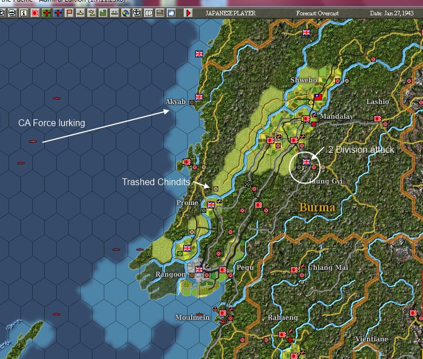Click the gray ship with arrows icon
Viewport: 423px width, 359px height.
(x=115, y=13)
